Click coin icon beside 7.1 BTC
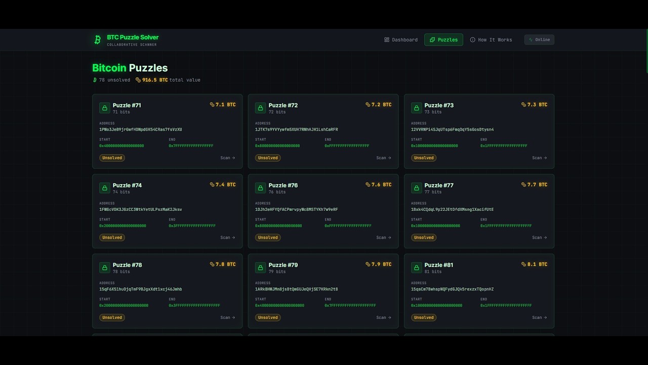 212,105
